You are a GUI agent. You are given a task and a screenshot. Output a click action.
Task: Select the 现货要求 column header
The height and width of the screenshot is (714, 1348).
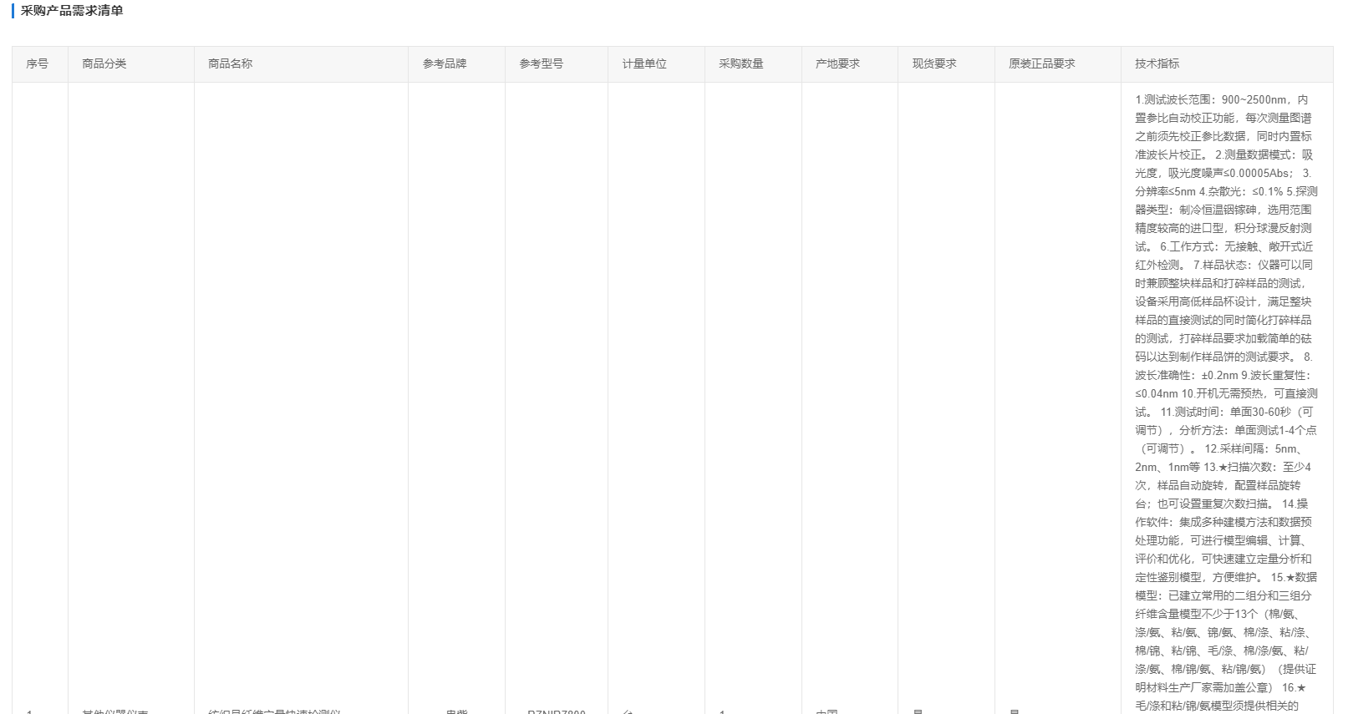[934, 63]
